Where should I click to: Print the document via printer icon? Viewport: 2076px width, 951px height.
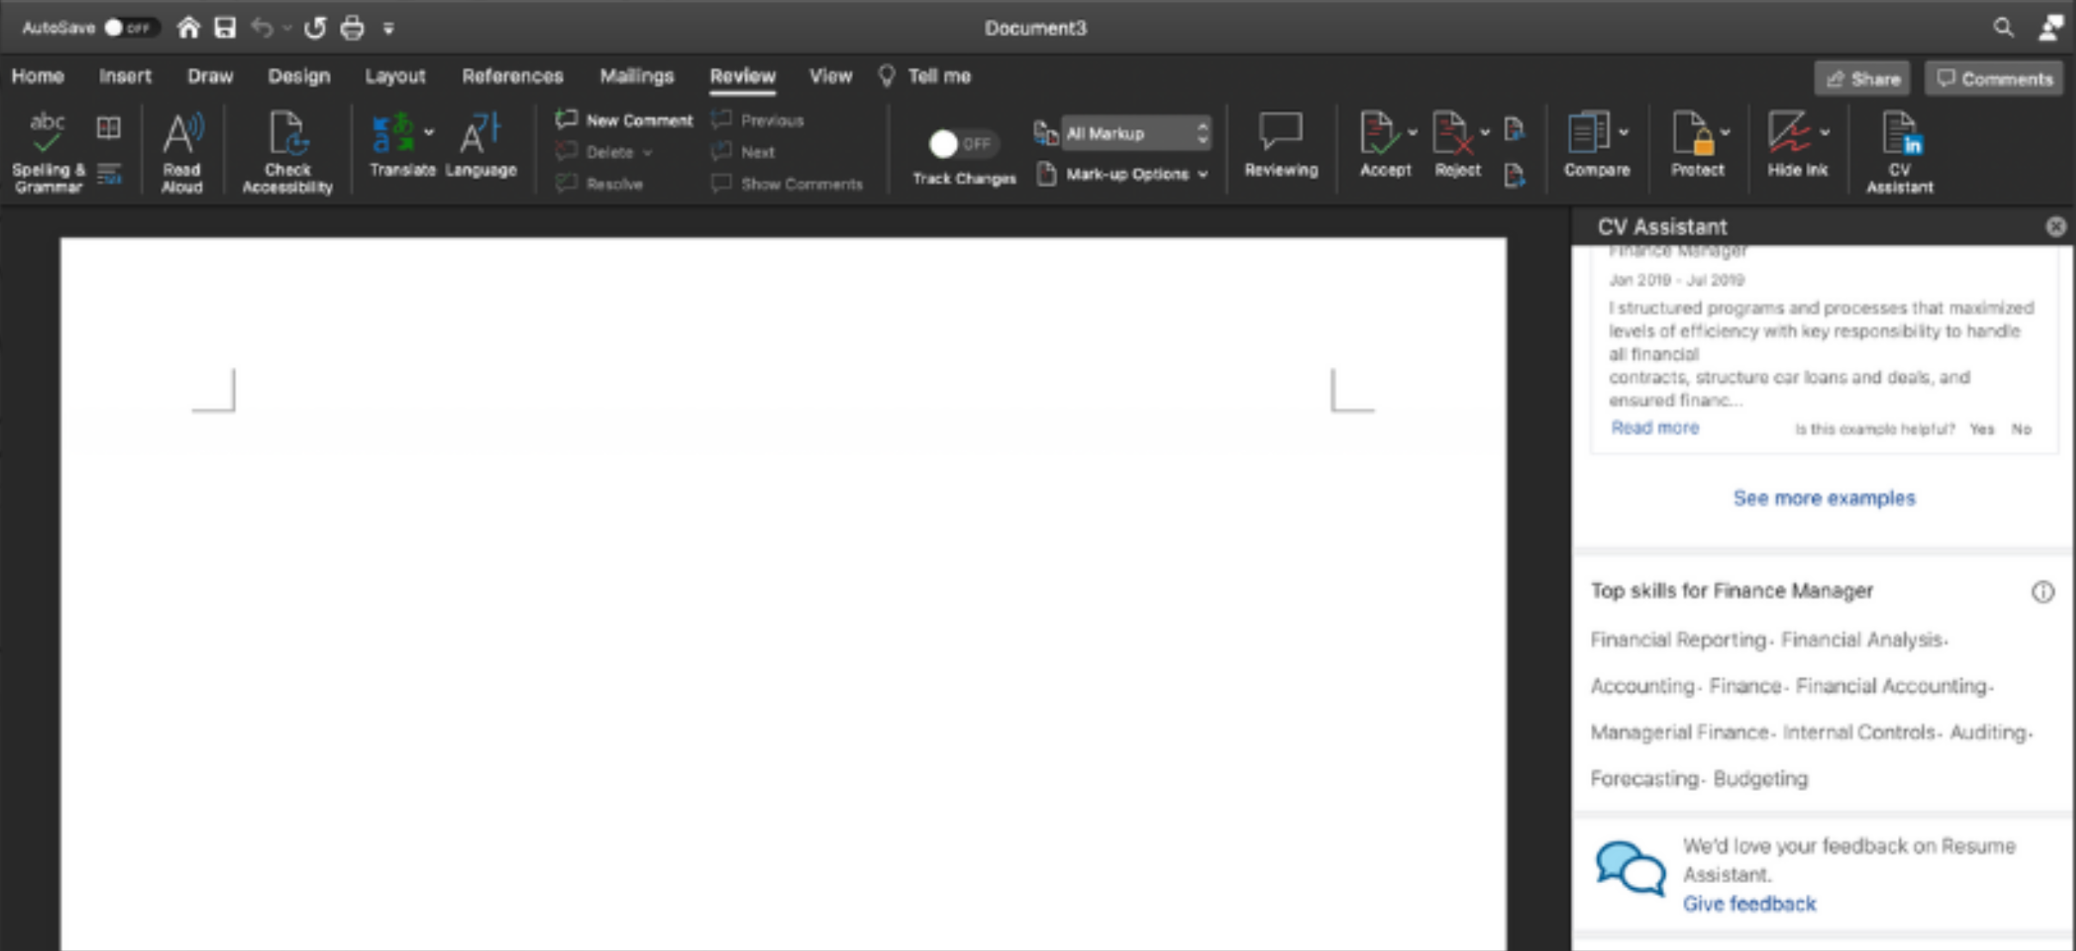click(352, 28)
